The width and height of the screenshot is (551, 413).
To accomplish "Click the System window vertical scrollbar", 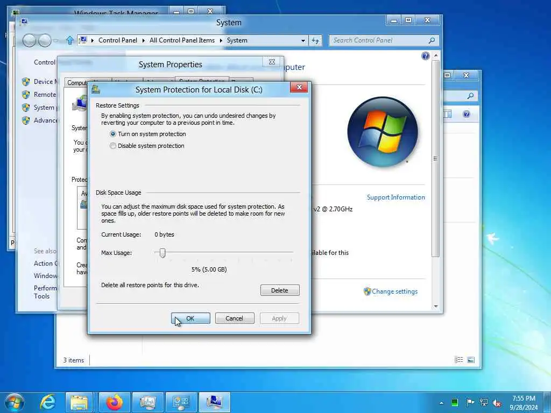I will click(x=436, y=159).
